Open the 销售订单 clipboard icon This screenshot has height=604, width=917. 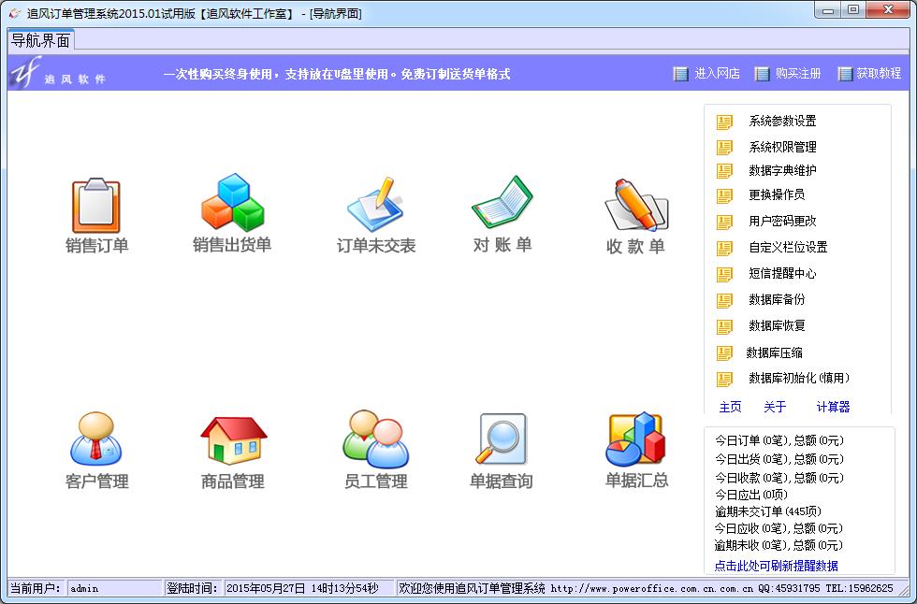coord(96,207)
